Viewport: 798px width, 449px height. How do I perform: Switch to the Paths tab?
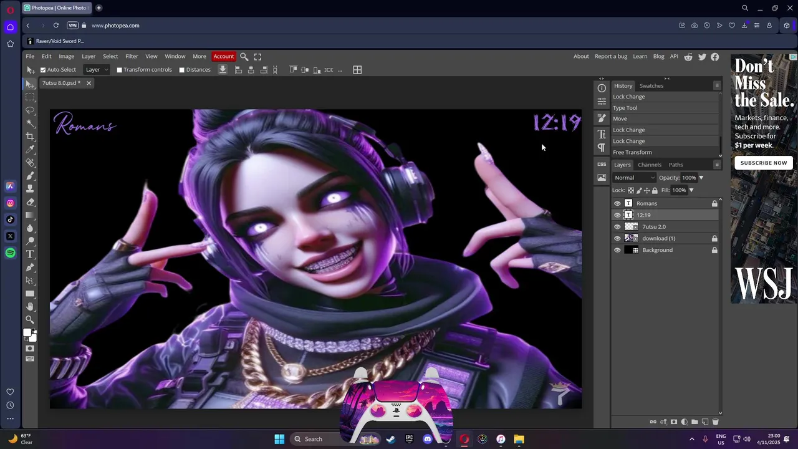(676, 165)
